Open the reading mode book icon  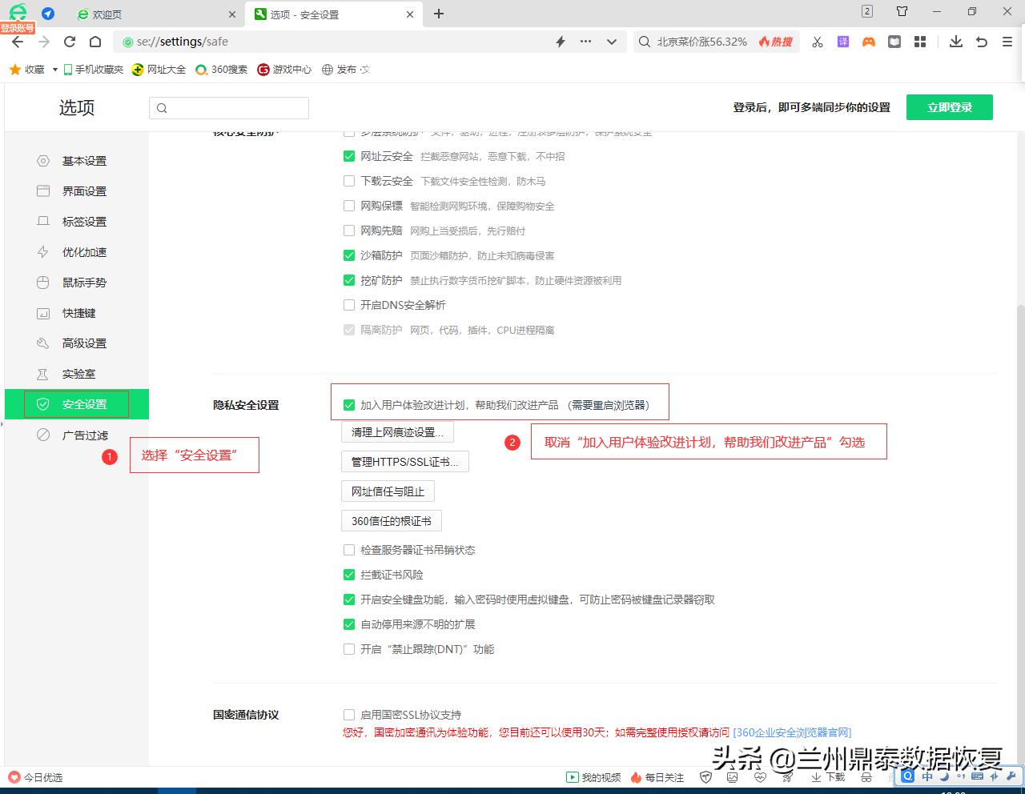pyautogui.click(x=894, y=42)
